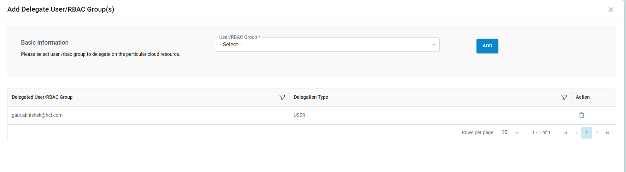Viewport: 626px width, 172px height.
Task: Delete the gaur.abhishek@hcl.com delegation
Action: [582, 115]
